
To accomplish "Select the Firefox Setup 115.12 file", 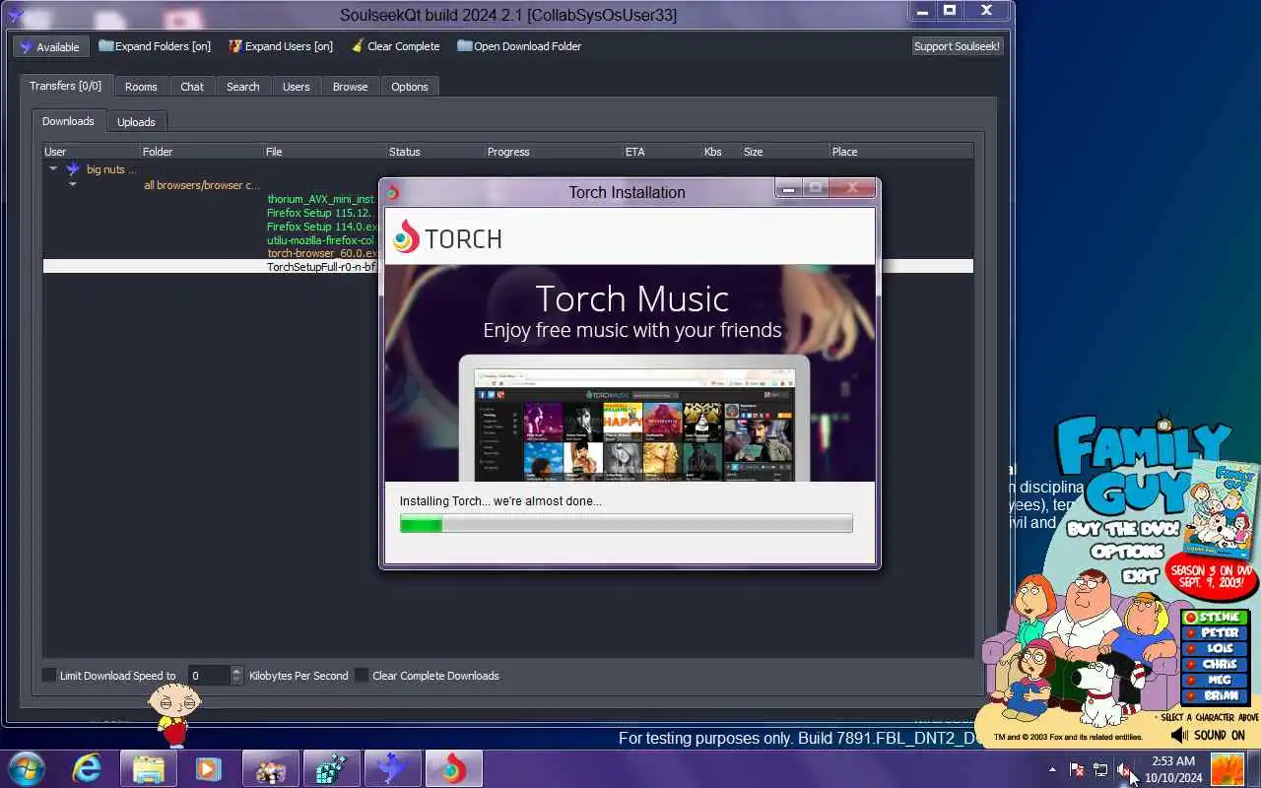I will coord(321,213).
